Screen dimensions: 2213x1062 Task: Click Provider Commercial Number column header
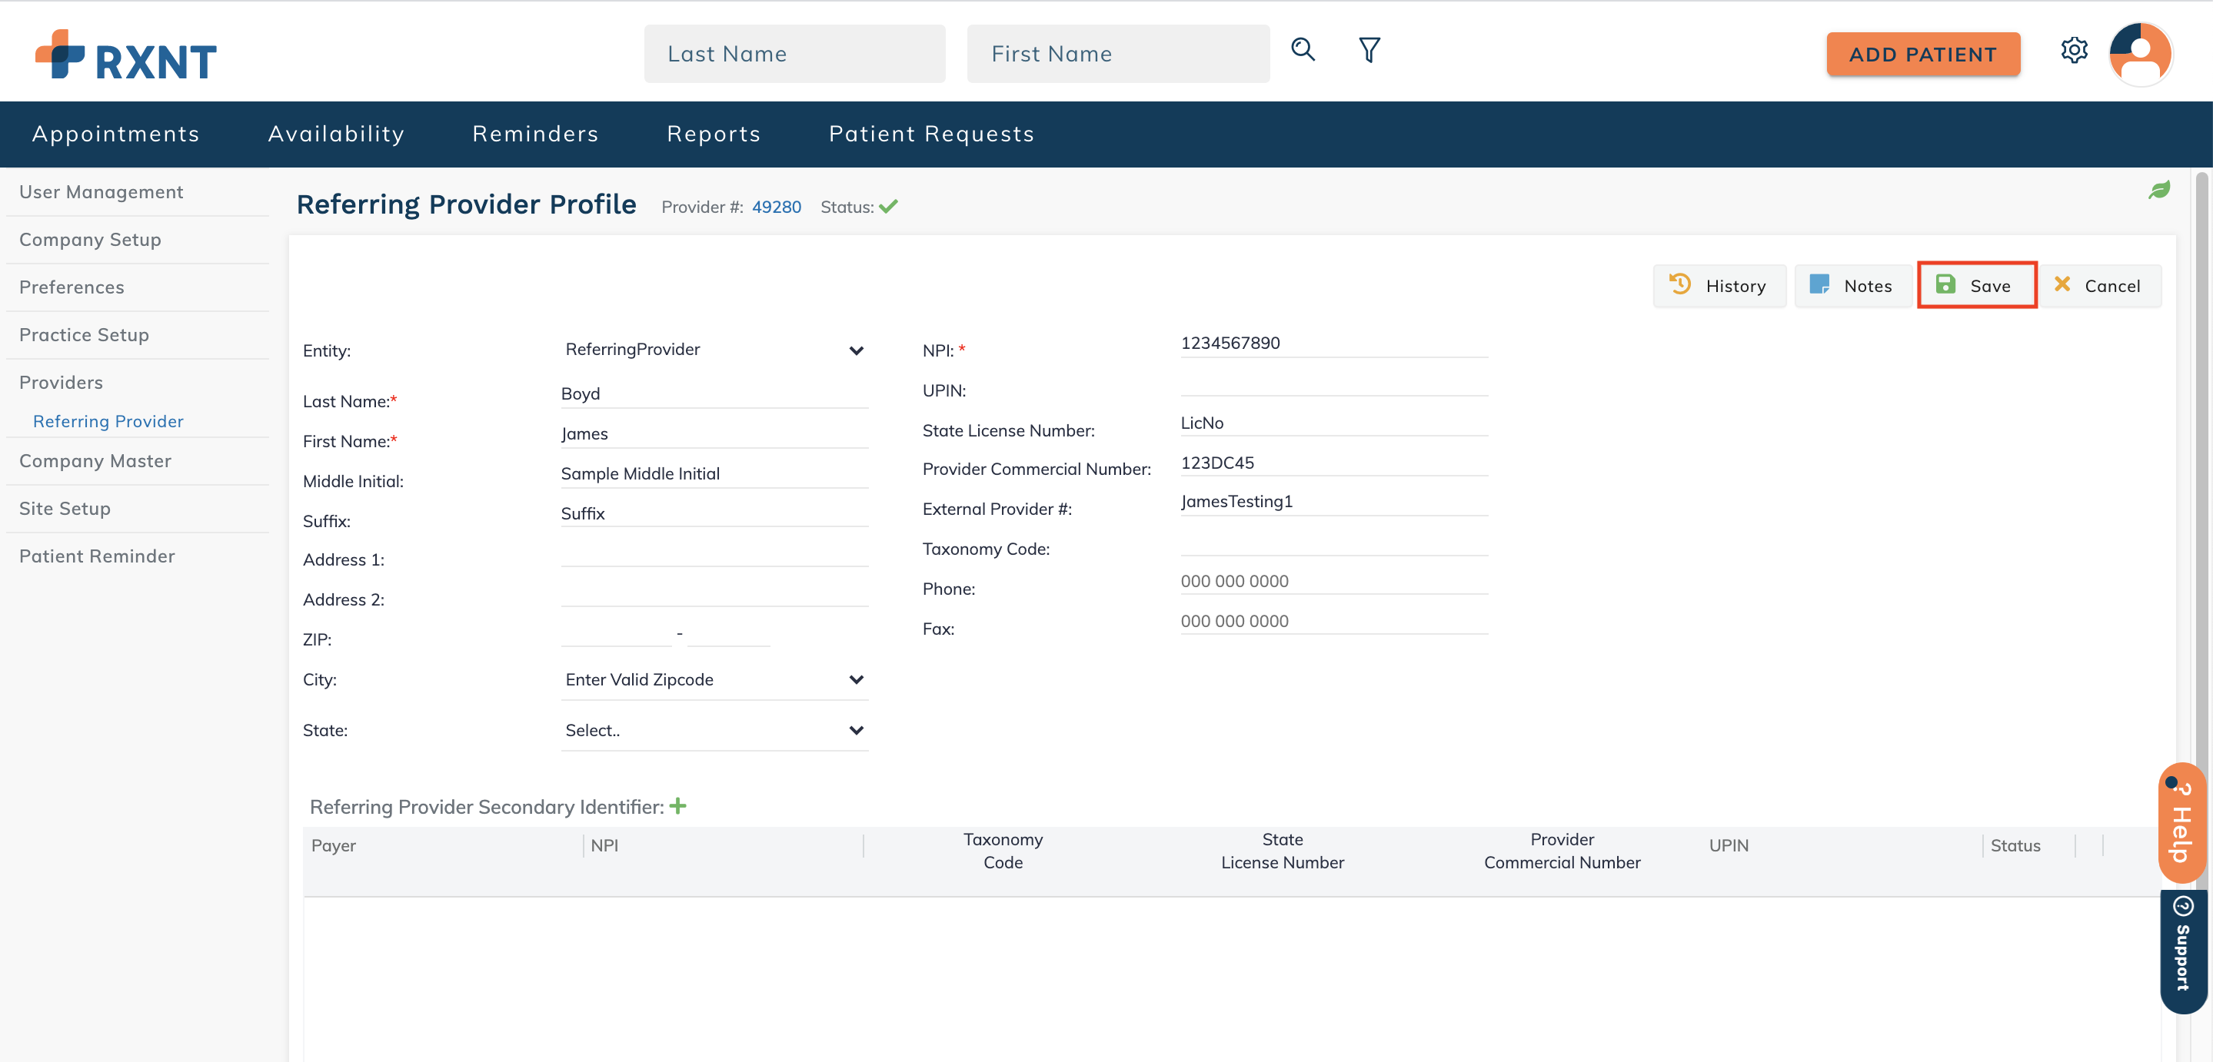(x=1562, y=851)
